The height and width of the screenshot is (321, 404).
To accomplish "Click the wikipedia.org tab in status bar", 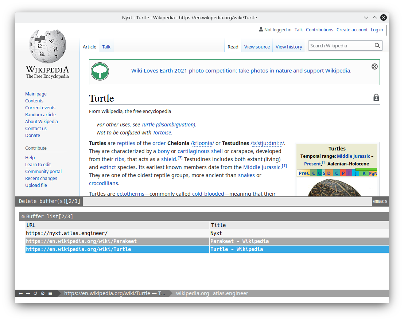I will click(x=193, y=293).
